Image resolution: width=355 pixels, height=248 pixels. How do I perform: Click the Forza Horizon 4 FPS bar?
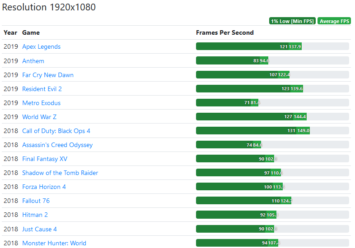tap(272, 187)
